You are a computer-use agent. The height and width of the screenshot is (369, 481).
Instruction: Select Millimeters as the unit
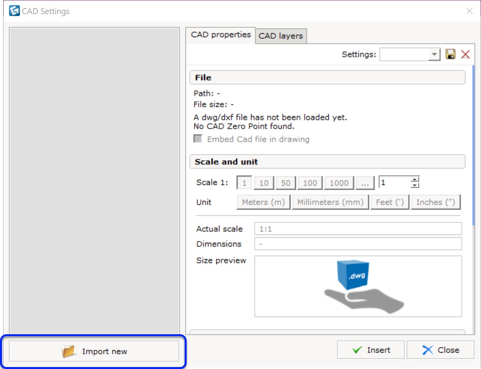pos(330,202)
